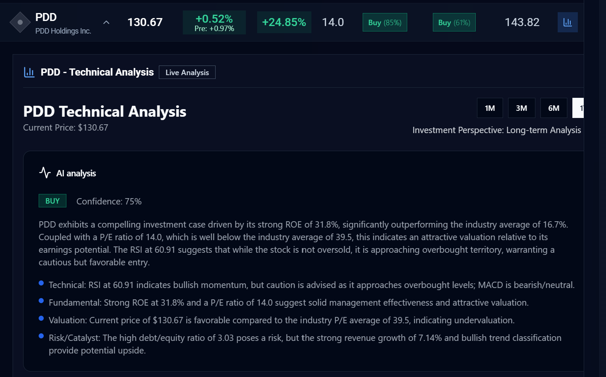Click the +24.85% gain indicator

pos(284,22)
